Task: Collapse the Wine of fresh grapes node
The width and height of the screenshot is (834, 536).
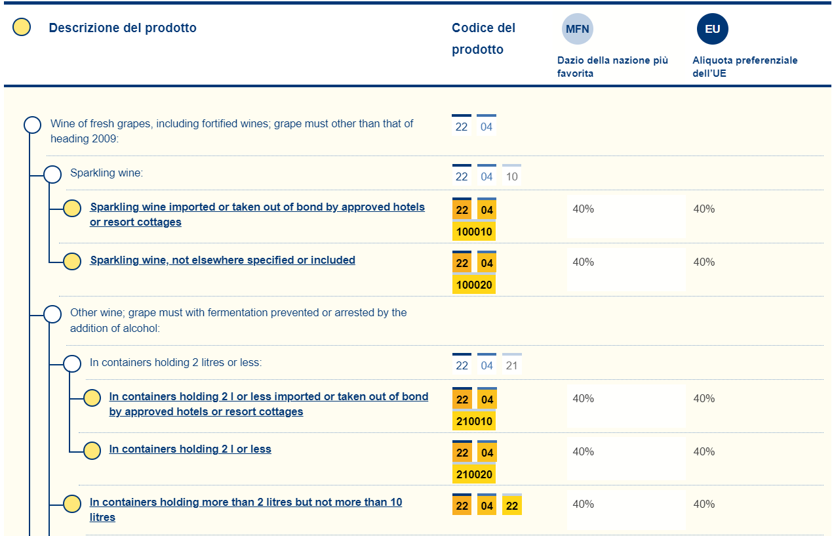Action: [32, 125]
